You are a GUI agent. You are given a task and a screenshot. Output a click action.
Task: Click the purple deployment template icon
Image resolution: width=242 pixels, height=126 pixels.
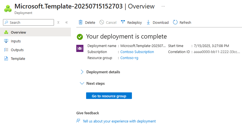coord(80,48)
